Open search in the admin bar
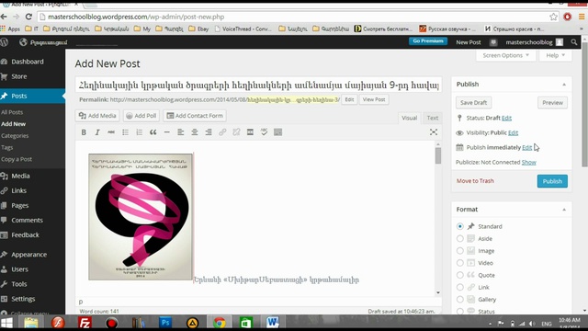The width and height of the screenshot is (588, 331). [573, 42]
